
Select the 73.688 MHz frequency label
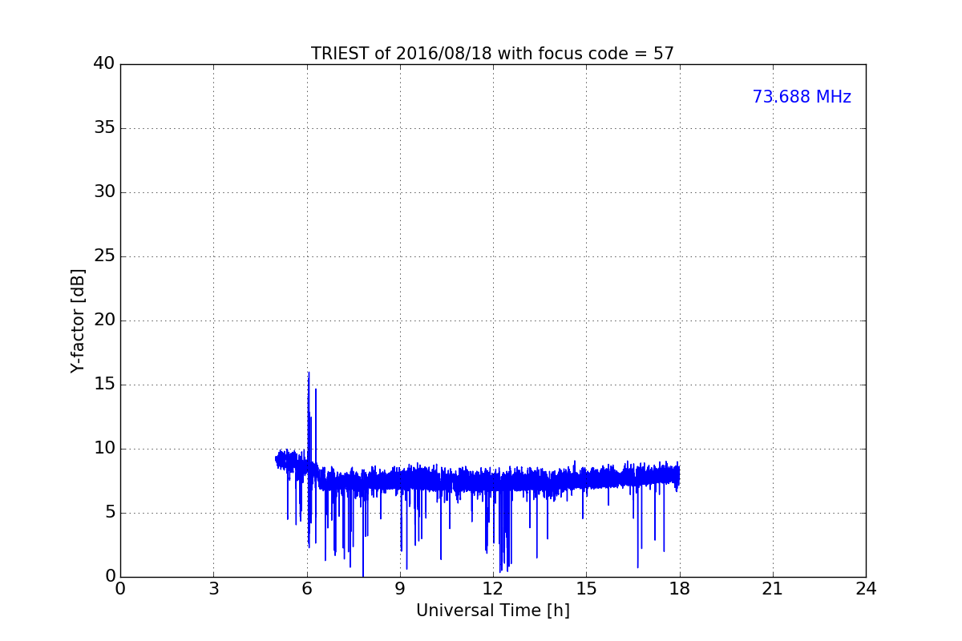click(802, 97)
